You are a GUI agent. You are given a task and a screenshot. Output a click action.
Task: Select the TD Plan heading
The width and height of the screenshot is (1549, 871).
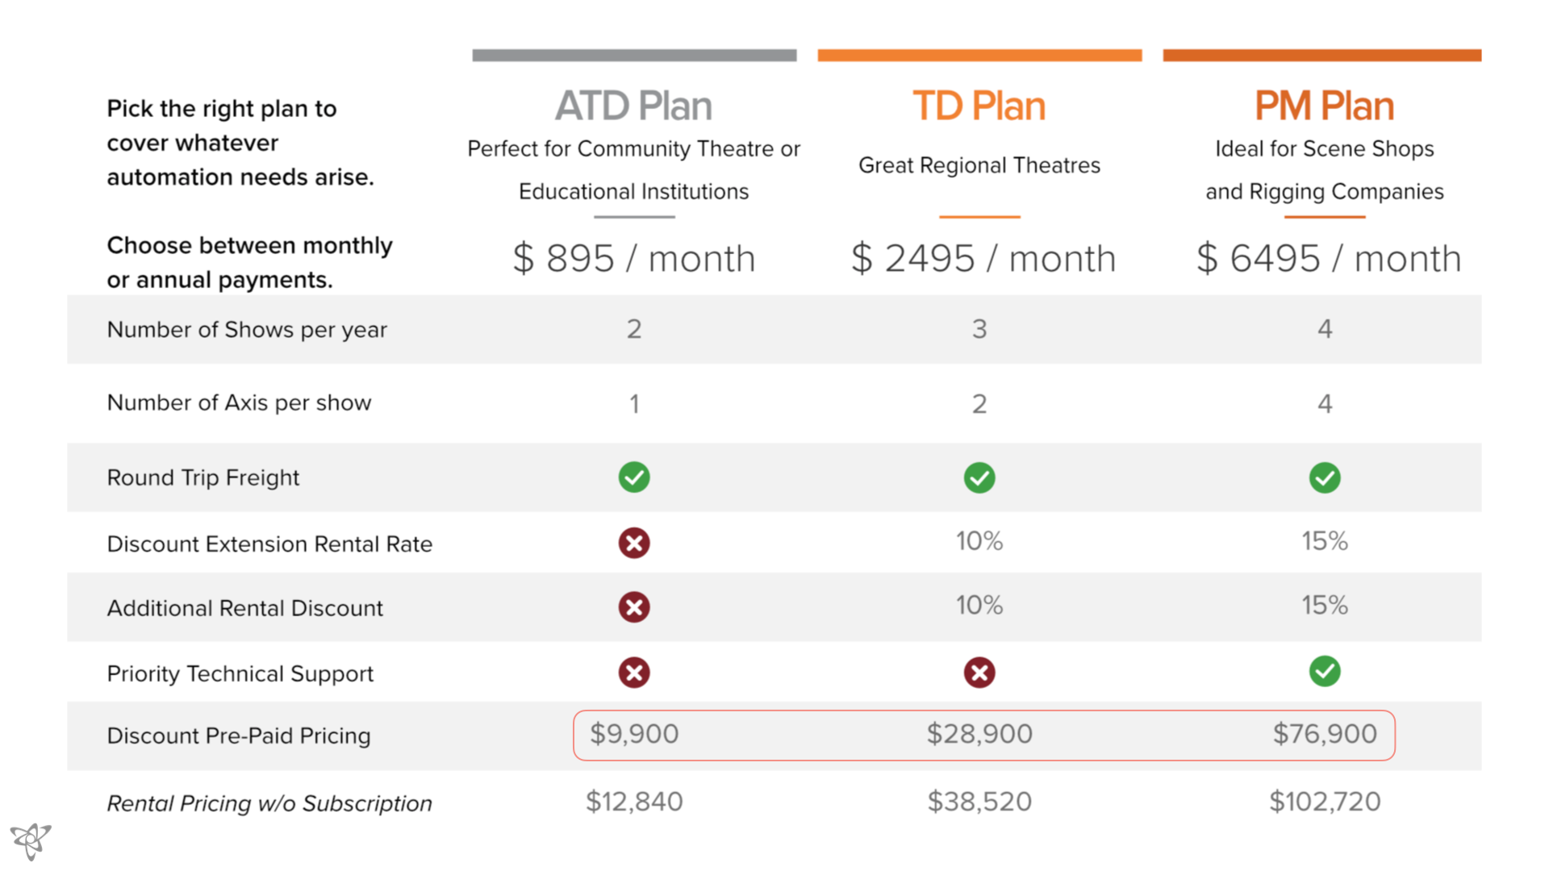point(979,106)
